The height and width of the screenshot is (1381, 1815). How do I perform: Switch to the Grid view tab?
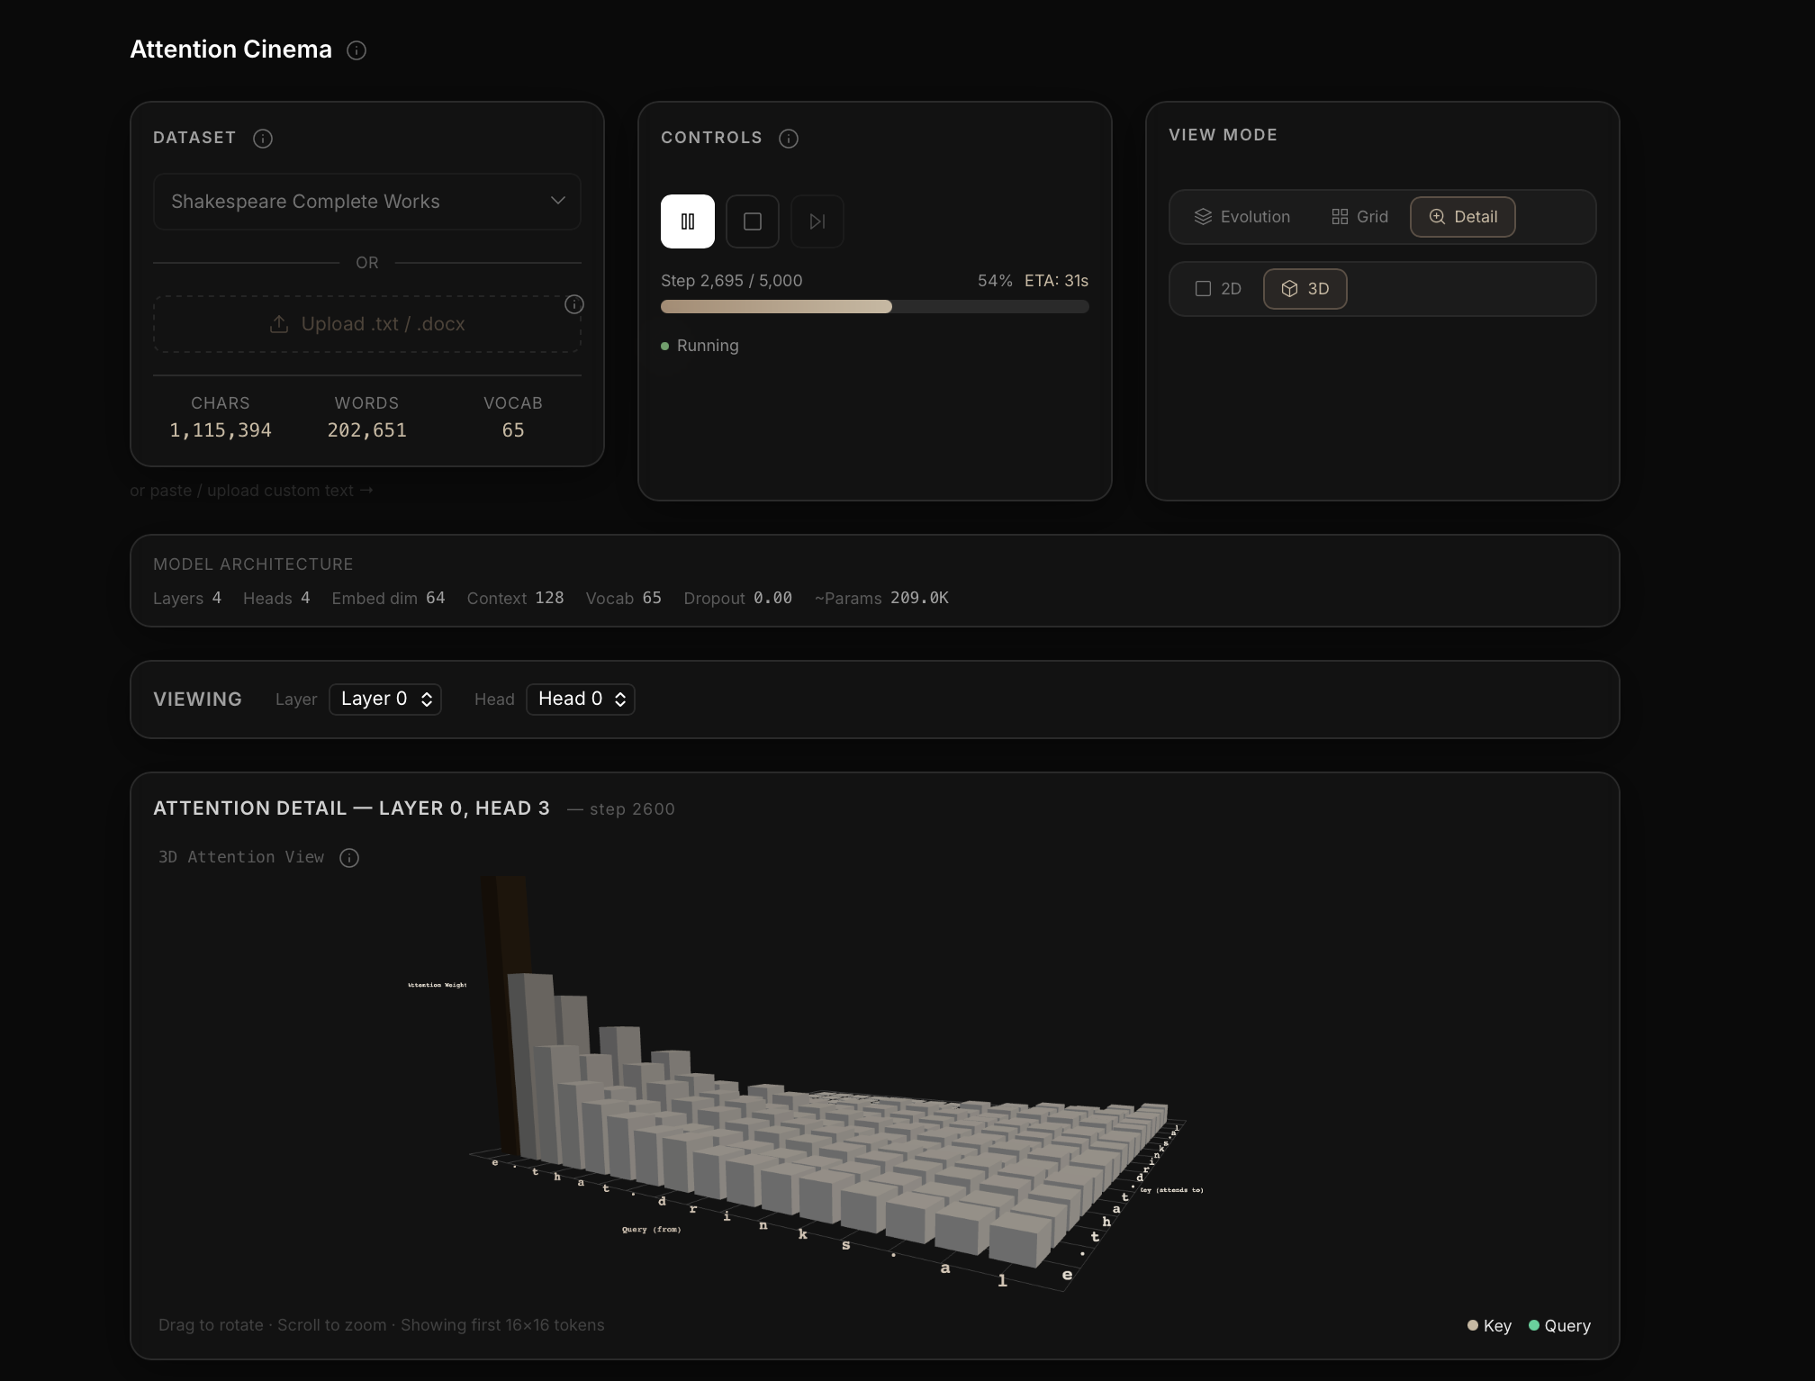coord(1359,217)
